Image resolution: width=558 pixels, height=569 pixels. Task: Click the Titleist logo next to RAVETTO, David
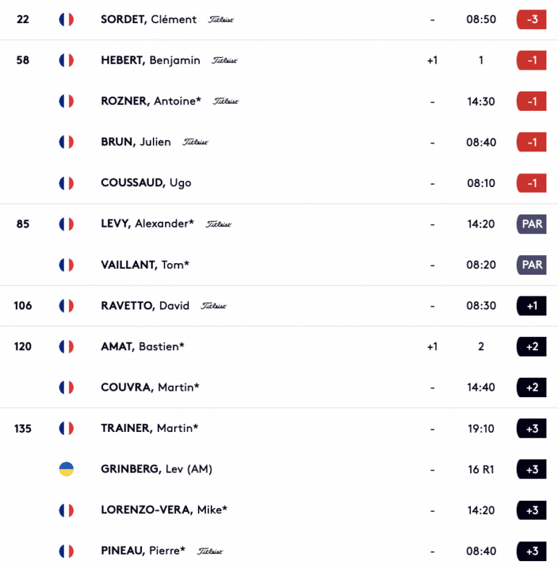214,306
